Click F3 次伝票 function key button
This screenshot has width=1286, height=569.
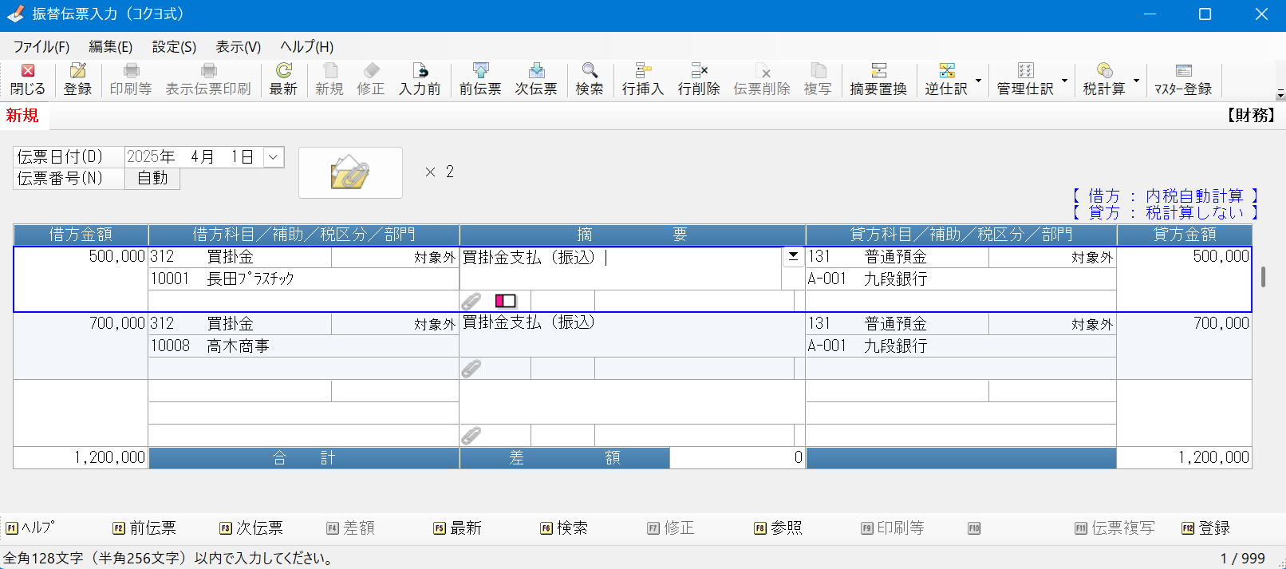251,528
